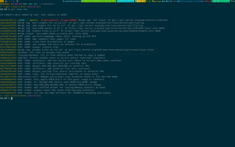Click 'x86/static-call: Remove early_boot_irqs_disabled' commit

(59, 77)
